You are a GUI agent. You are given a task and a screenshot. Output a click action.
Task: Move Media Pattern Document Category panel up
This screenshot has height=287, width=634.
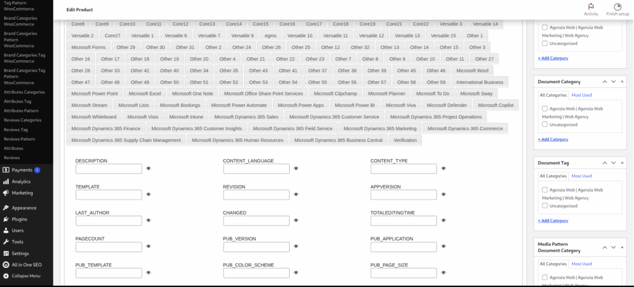pos(604,247)
